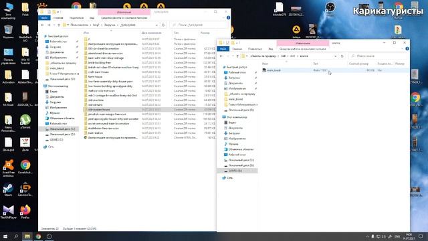The width and height of the screenshot is (428, 241).
Task: Select the train-station ZIP file
Action: [x=150, y=133]
